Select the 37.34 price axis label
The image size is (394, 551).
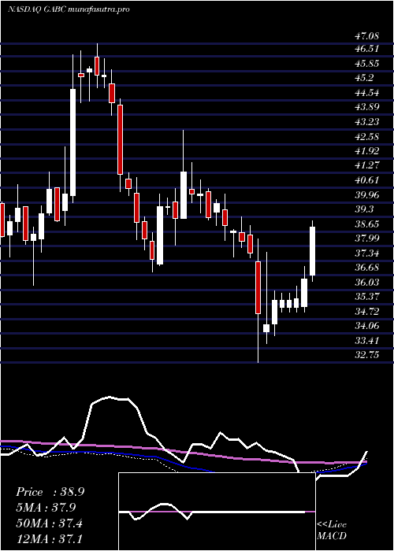[366, 253]
